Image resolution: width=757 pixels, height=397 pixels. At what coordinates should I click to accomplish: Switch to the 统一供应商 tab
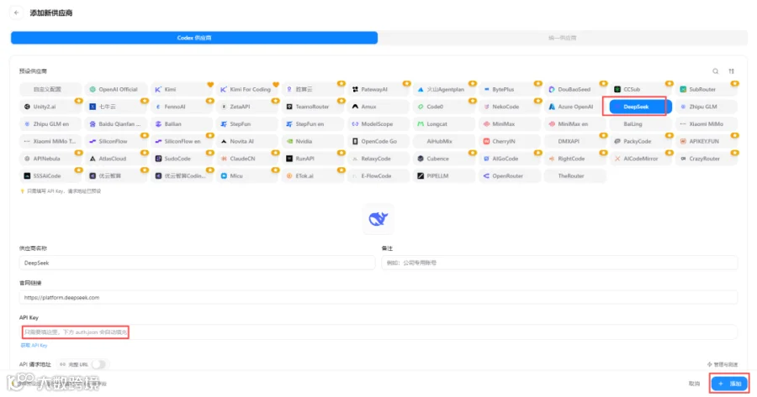(x=563, y=38)
